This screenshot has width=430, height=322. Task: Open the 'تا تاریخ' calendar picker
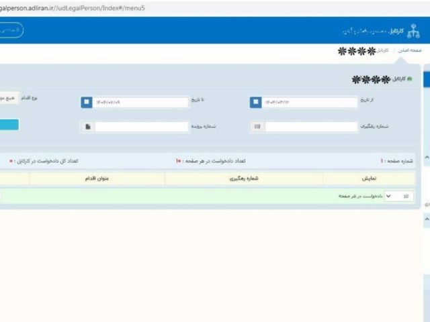click(x=87, y=102)
